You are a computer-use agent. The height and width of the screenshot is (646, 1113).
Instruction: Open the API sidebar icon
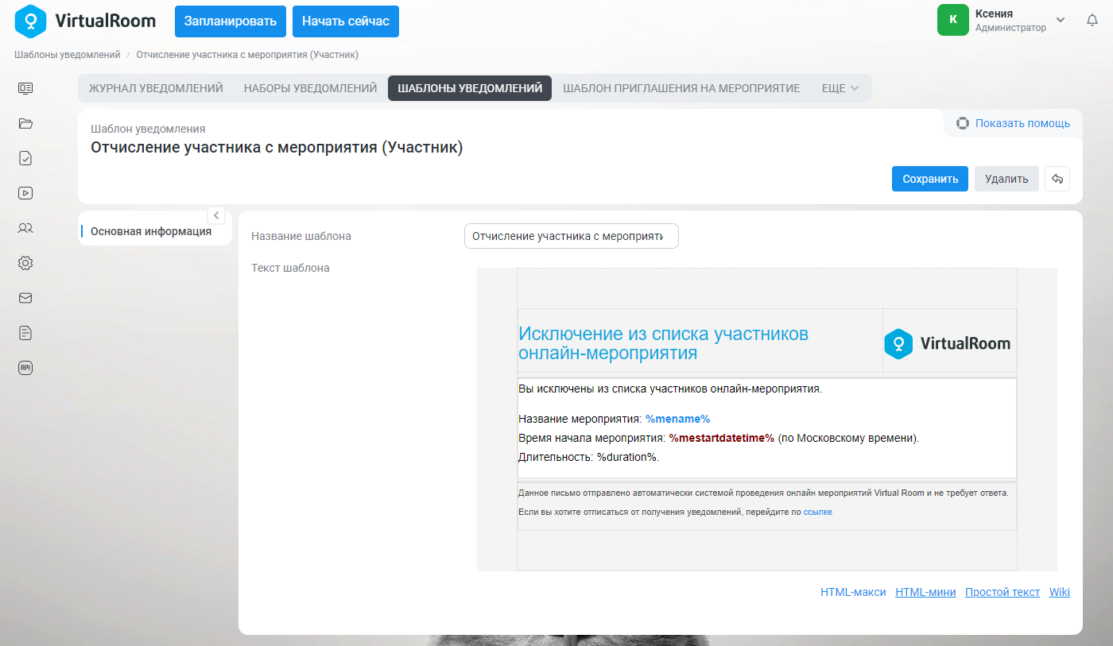point(25,368)
